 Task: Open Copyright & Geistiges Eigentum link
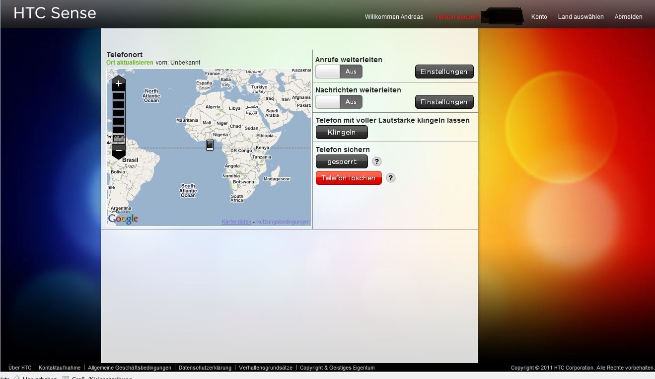337,368
